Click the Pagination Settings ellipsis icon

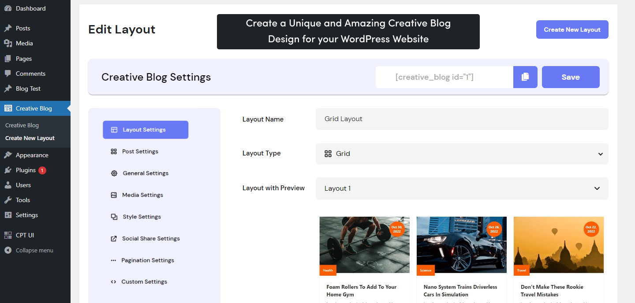click(114, 260)
